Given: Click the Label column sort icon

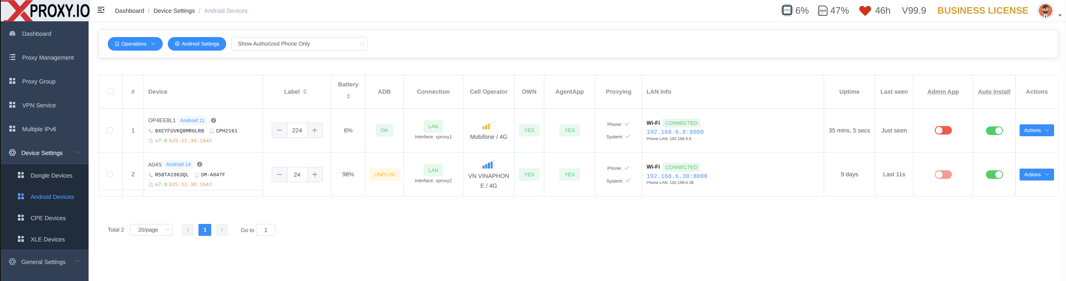Looking at the screenshot, I should click(x=305, y=92).
